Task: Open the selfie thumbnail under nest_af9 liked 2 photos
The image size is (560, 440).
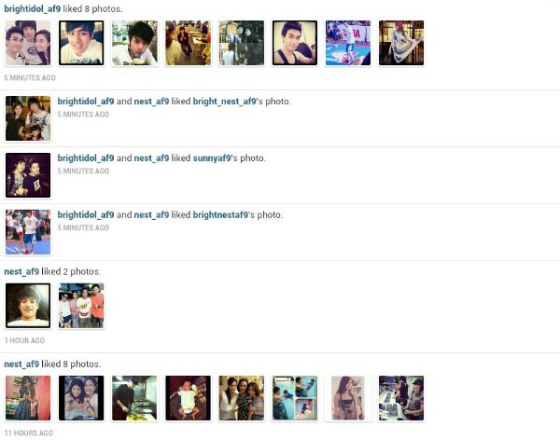Action: click(28, 306)
